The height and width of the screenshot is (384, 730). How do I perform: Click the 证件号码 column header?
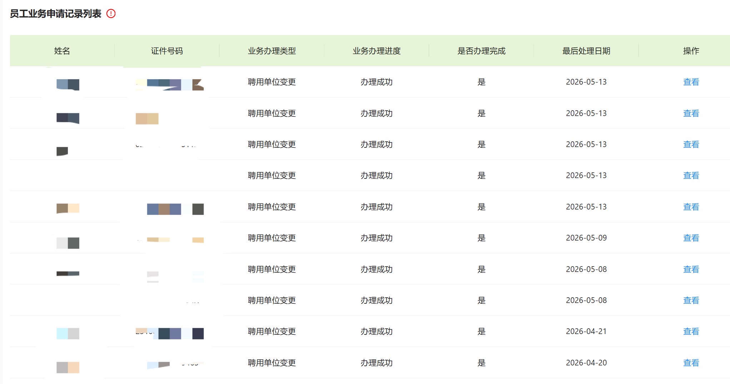(x=167, y=51)
